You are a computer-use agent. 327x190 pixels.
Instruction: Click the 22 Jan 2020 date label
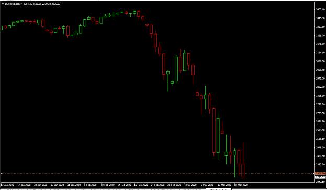pos(41,185)
